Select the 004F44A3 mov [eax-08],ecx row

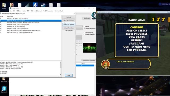coord(31,19)
